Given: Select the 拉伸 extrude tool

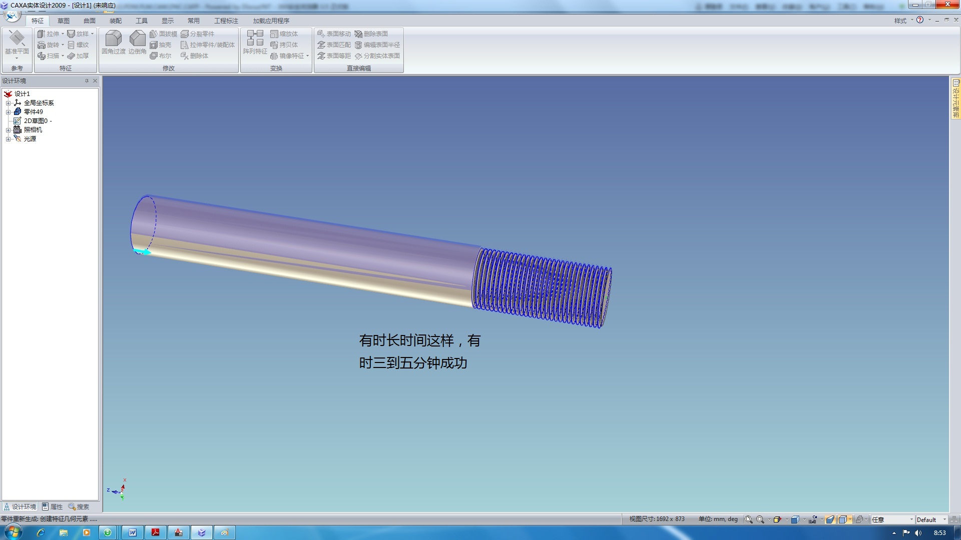Looking at the screenshot, I should point(48,33).
